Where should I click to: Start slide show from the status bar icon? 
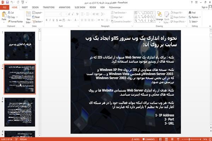pyautogui.click(x=178, y=139)
